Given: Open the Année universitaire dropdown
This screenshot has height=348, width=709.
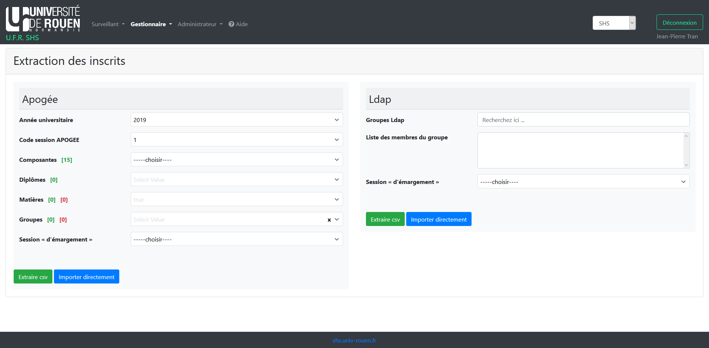Looking at the screenshot, I should coord(236,120).
